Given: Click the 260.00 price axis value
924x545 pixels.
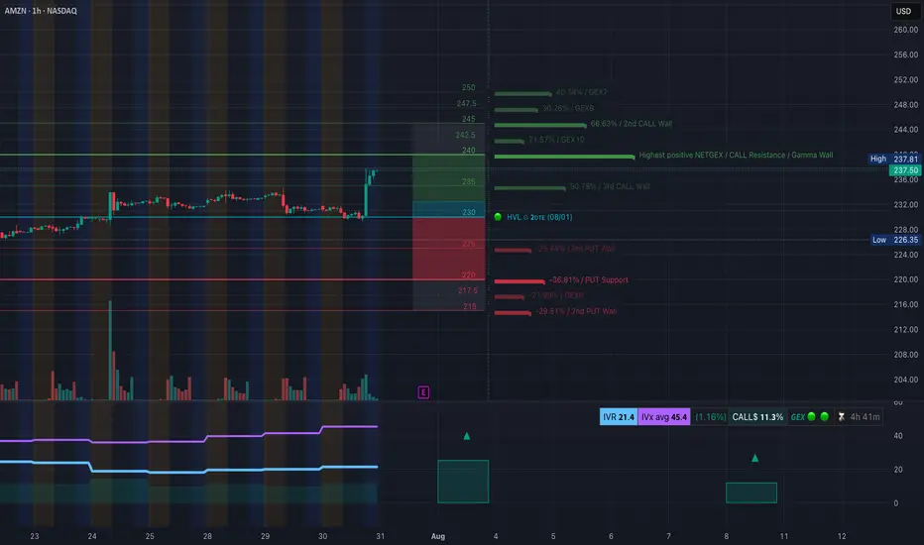Looking at the screenshot, I should pyautogui.click(x=905, y=30).
